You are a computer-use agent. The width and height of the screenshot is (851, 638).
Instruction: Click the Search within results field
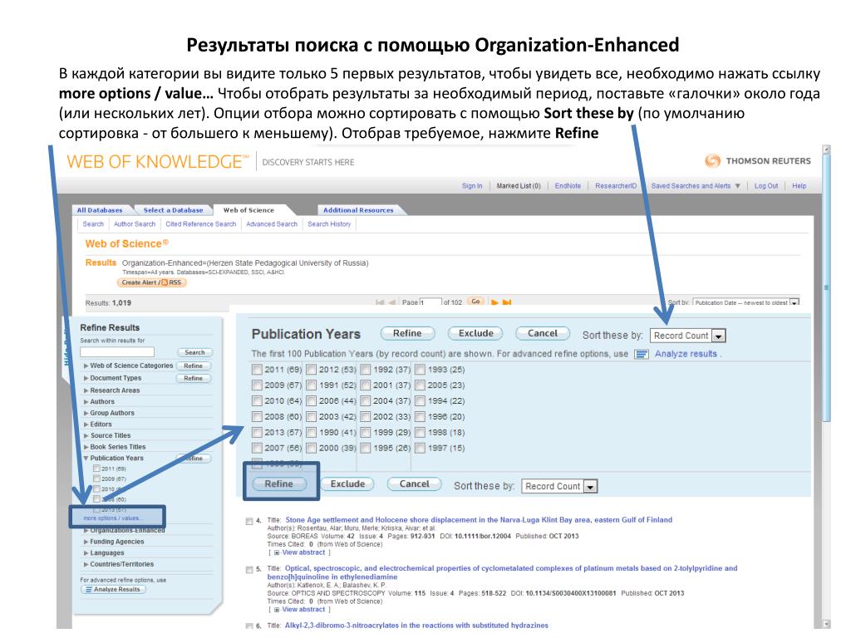pos(117,352)
